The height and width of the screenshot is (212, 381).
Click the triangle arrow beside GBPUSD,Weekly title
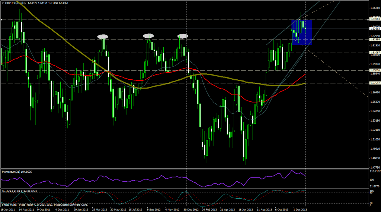click(3, 3)
